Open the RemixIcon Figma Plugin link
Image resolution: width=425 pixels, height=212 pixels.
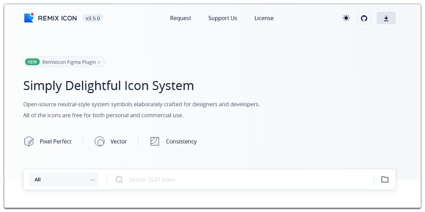[69, 62]
